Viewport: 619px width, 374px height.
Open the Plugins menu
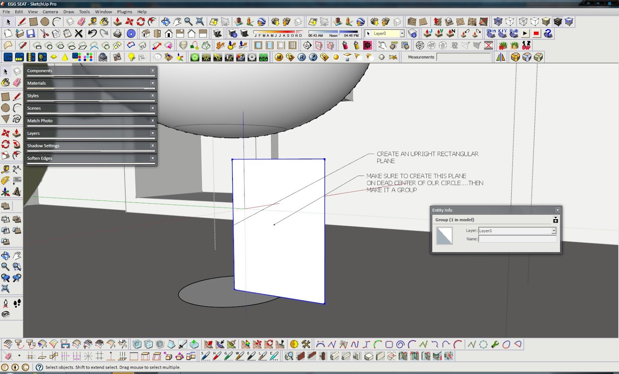[125, 12]
